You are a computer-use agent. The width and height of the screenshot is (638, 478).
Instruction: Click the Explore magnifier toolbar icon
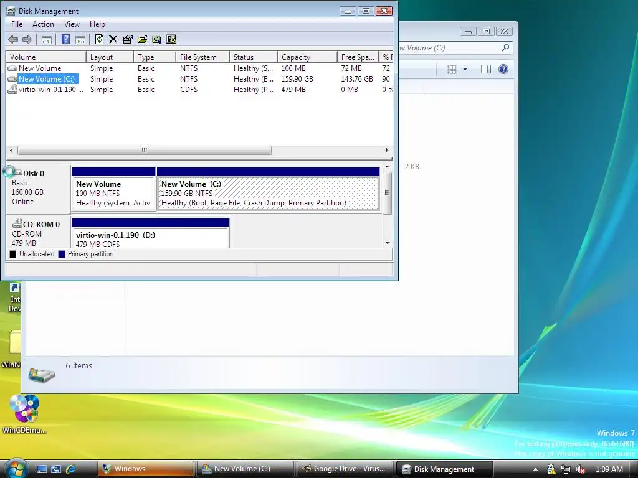pos(156,39)
